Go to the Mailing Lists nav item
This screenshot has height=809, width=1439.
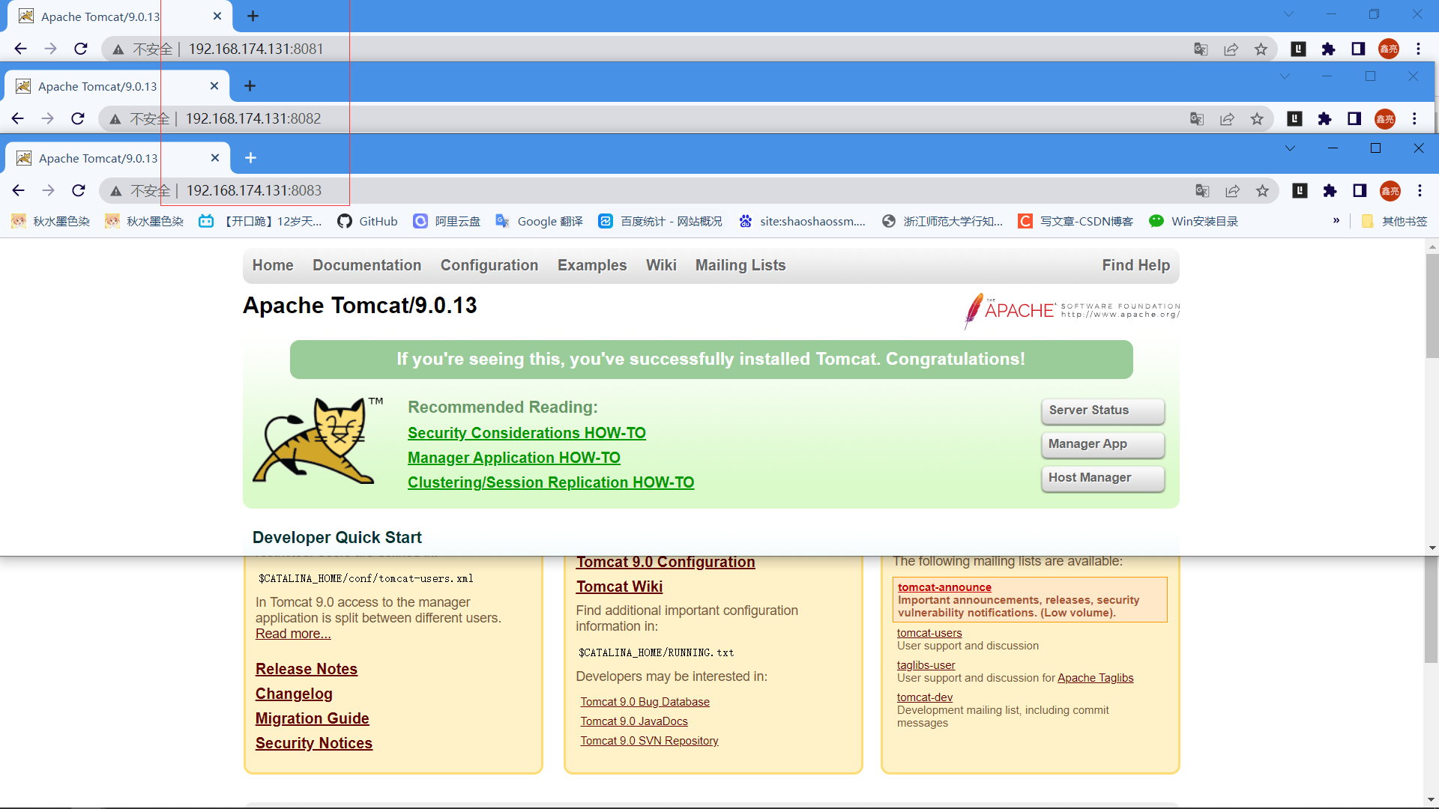point(740,265)
